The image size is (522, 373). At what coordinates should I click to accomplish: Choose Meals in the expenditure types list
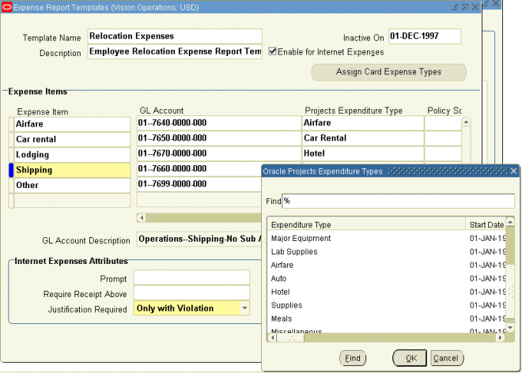pyautogui.click(x=388, y=318)
